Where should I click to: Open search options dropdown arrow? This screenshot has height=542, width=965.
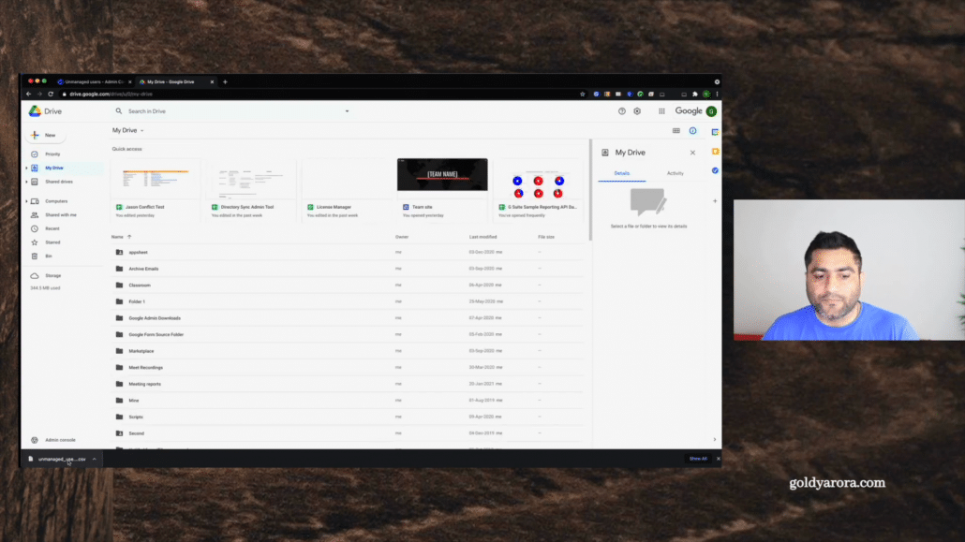pos(347,111)
